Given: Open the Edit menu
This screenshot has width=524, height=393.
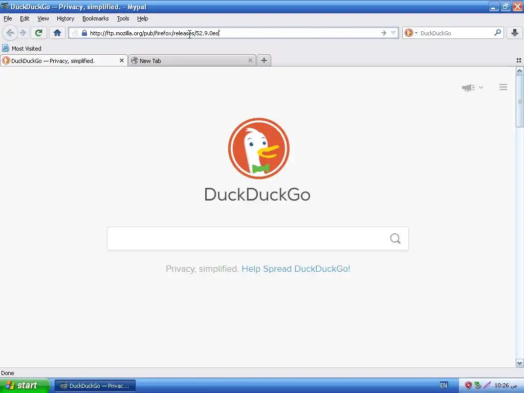Looking at the screenshot, I should [x=25, y=18].
